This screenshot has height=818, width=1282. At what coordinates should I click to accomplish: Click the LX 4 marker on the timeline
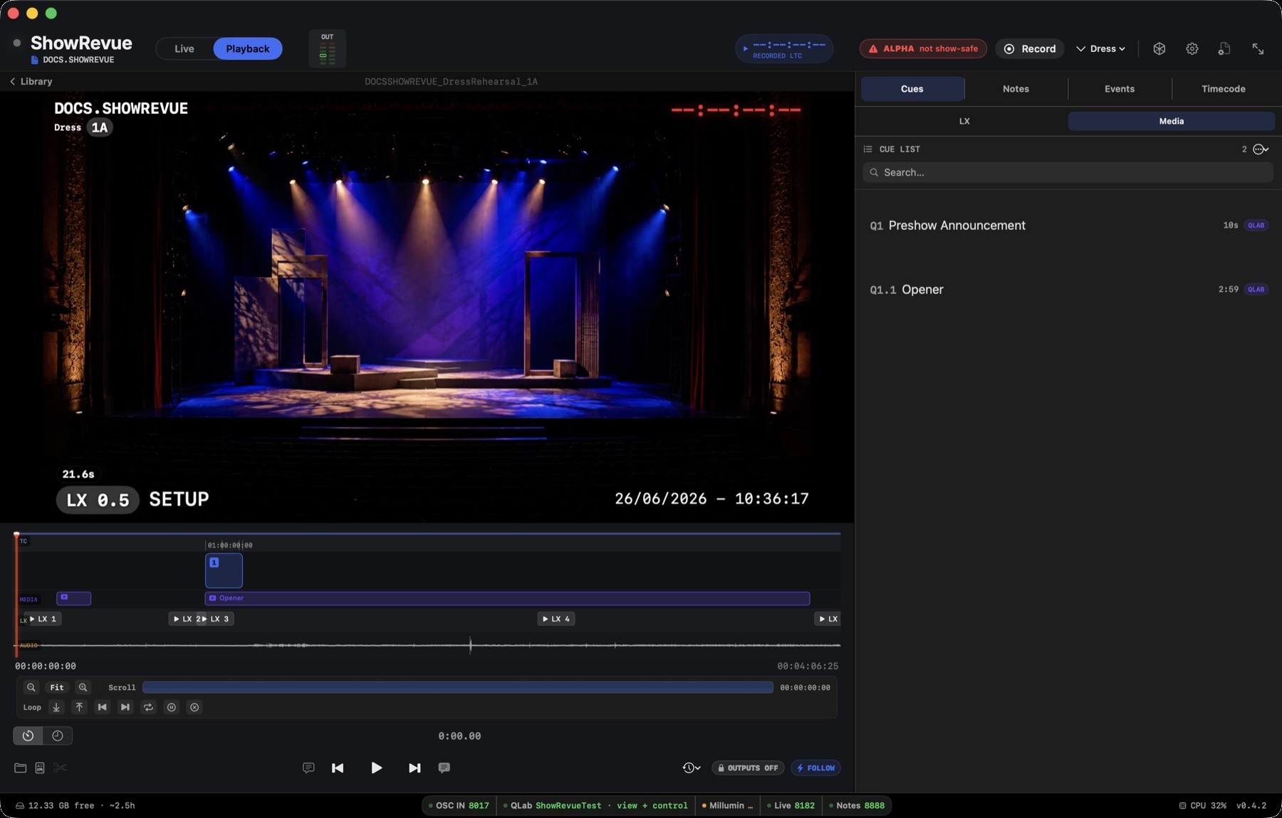click(x=556, y=619)
